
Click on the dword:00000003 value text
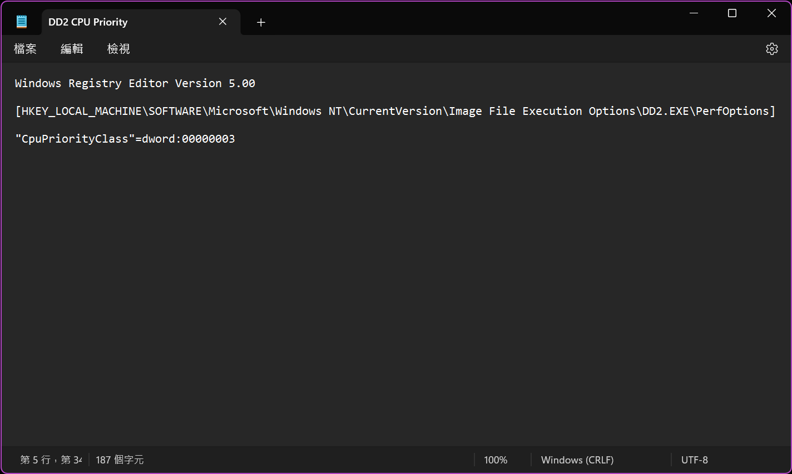(x=188, y=139)
